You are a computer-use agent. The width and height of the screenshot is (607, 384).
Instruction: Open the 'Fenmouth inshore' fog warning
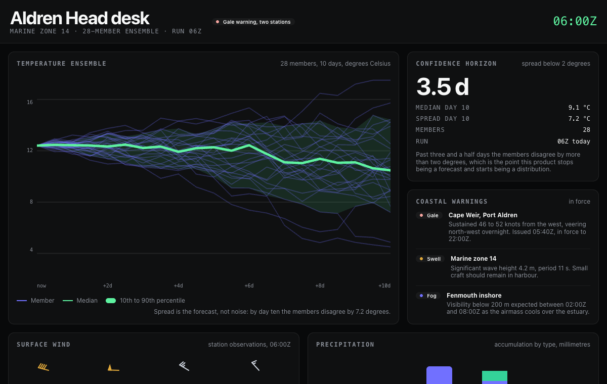tap(474, 296)
